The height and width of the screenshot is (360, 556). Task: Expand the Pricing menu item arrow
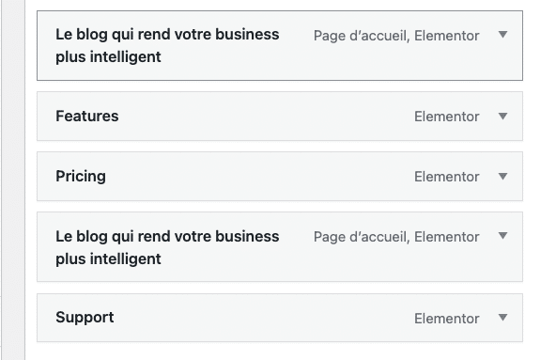[x=502, y=176]
